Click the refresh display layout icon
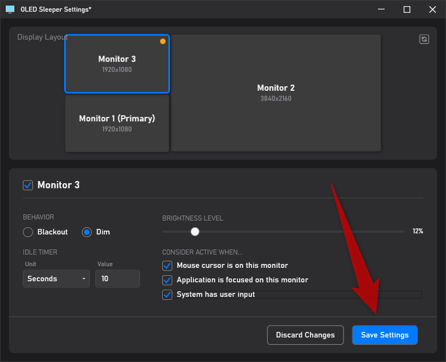 point(424,39)
